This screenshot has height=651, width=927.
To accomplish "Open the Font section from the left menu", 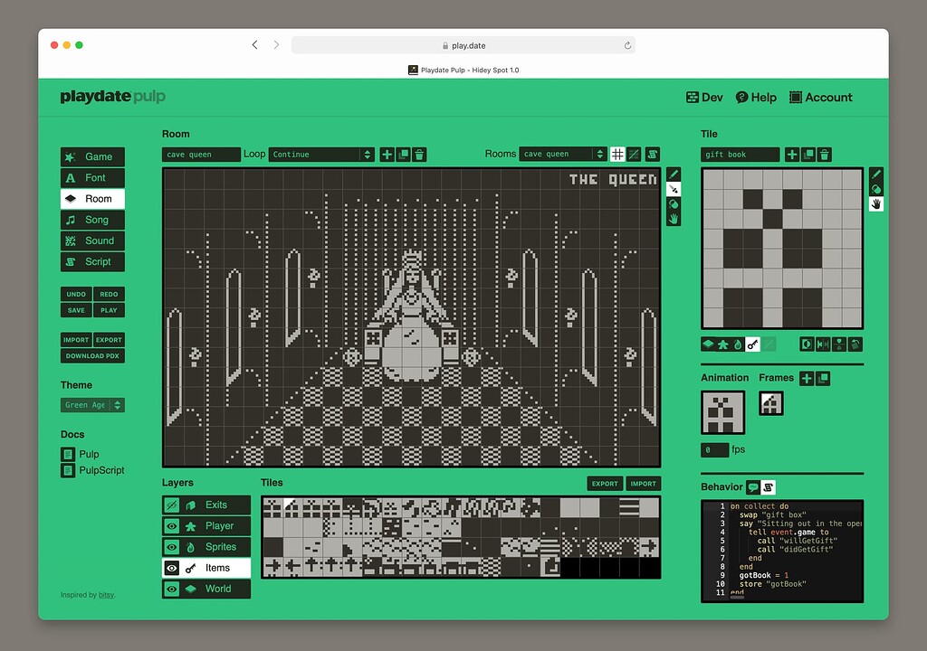I will coord(91,177).
